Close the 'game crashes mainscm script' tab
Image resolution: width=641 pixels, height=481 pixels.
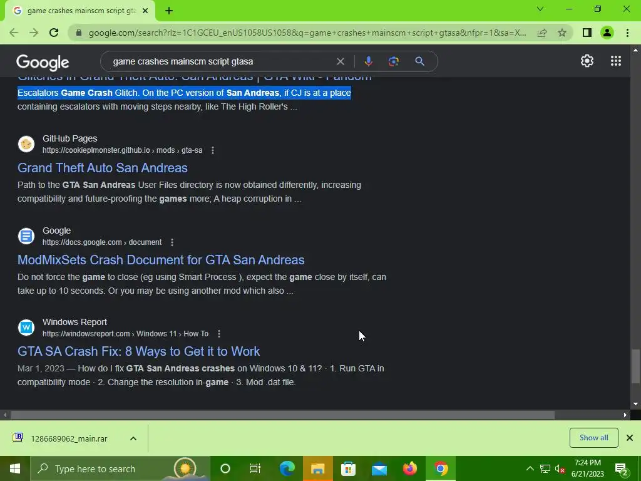pos(145,11)
